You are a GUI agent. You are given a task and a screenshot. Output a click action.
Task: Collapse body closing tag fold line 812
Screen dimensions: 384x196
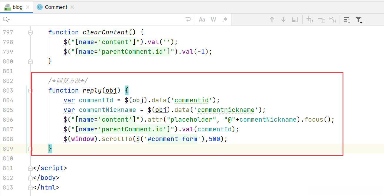[30, 178]
